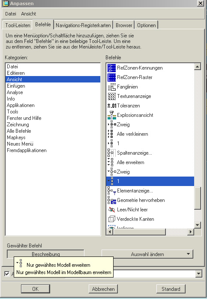Pick the Fanglinien icon

coord(112,87)
